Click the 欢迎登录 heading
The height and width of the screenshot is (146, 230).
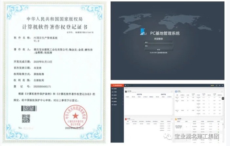click(x=158, y=39)
